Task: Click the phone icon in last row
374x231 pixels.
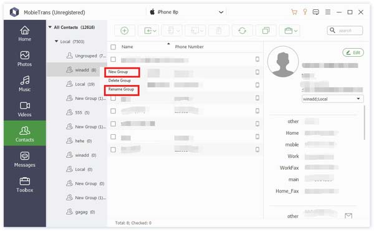Action: (x=257, y=150)
